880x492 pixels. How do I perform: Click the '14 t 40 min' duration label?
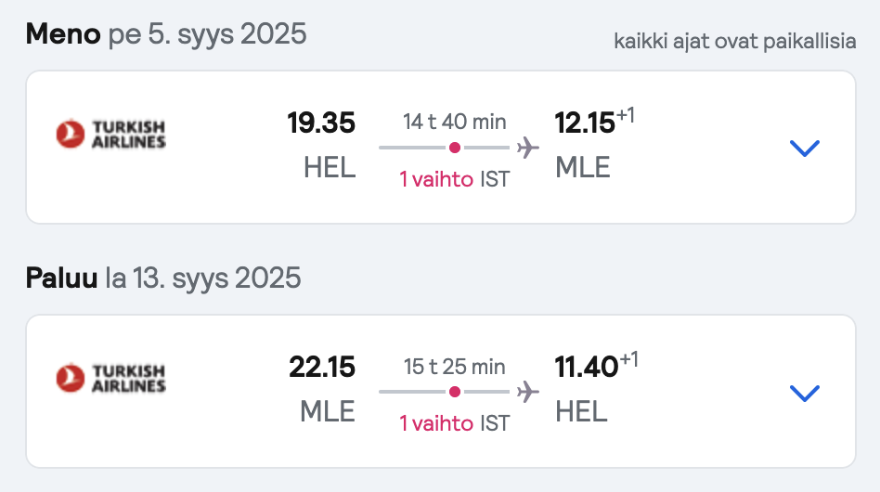[455, 122]
